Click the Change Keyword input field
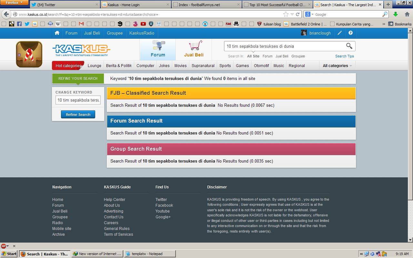Screen dimensions: 413x258 click(x=78, y=100)
